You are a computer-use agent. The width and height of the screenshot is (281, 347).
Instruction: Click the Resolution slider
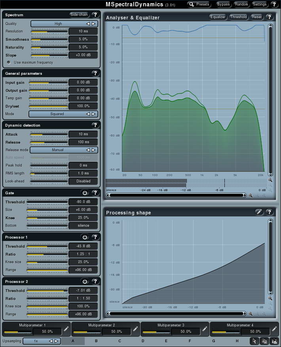coord(49,32)
